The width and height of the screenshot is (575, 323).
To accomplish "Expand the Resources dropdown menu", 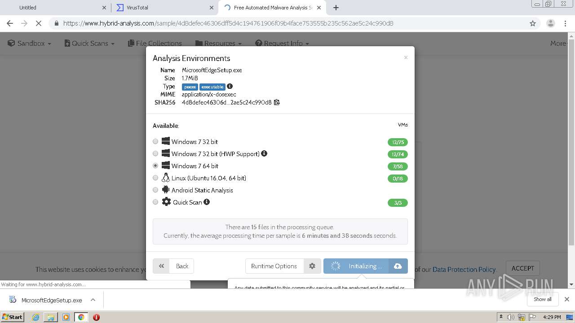I will click(219, 43).
